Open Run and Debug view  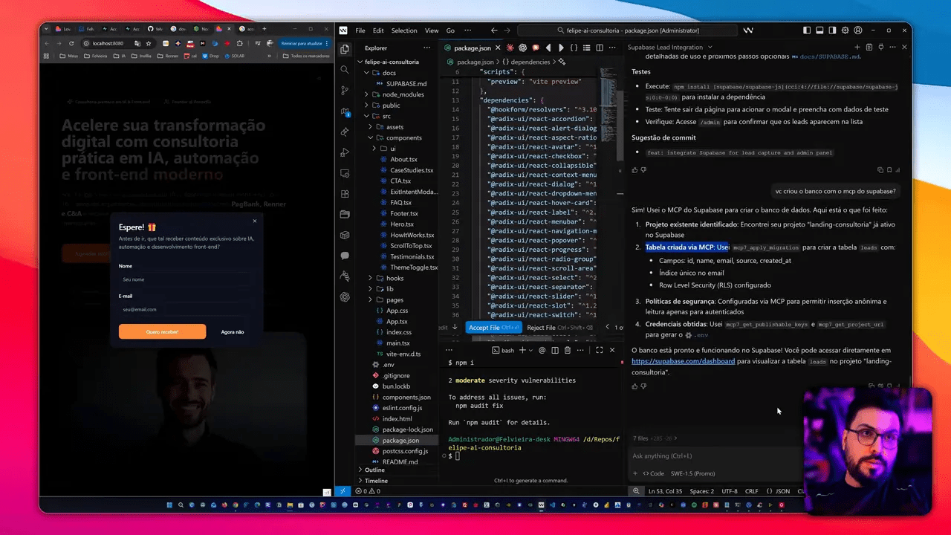click(345, 152)
